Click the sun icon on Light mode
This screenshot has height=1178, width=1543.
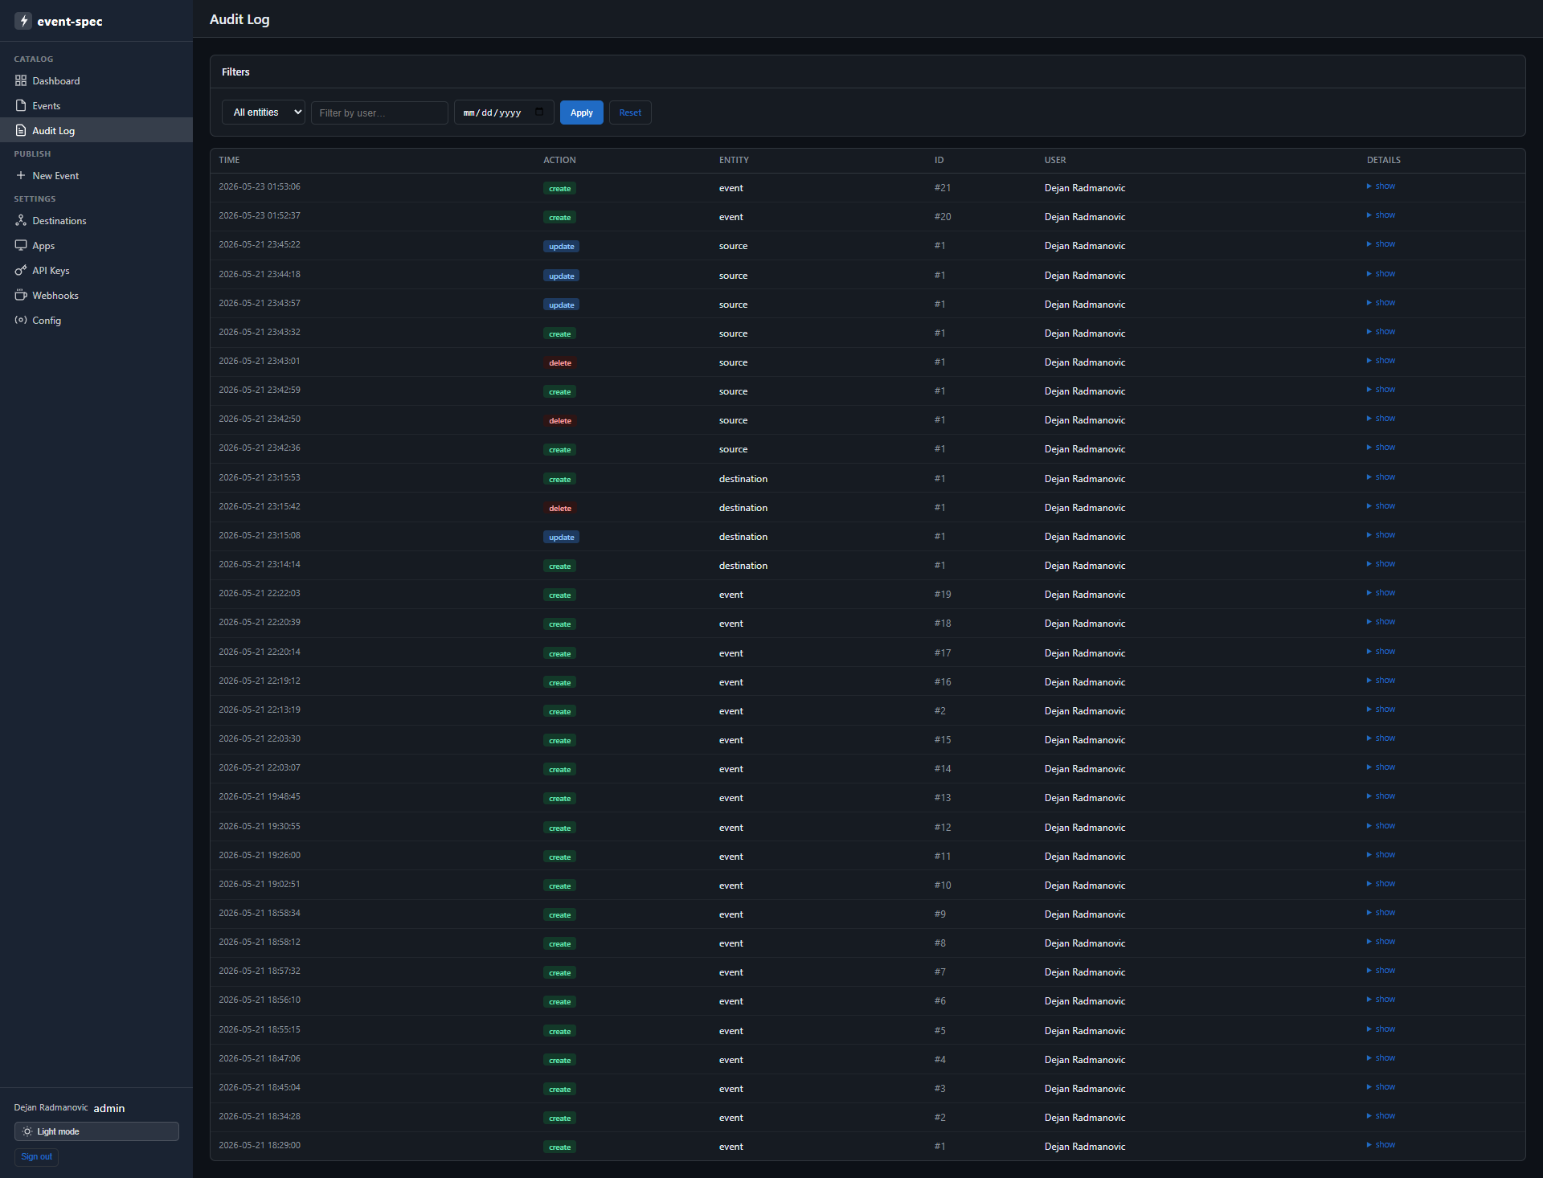(27, 1131)
